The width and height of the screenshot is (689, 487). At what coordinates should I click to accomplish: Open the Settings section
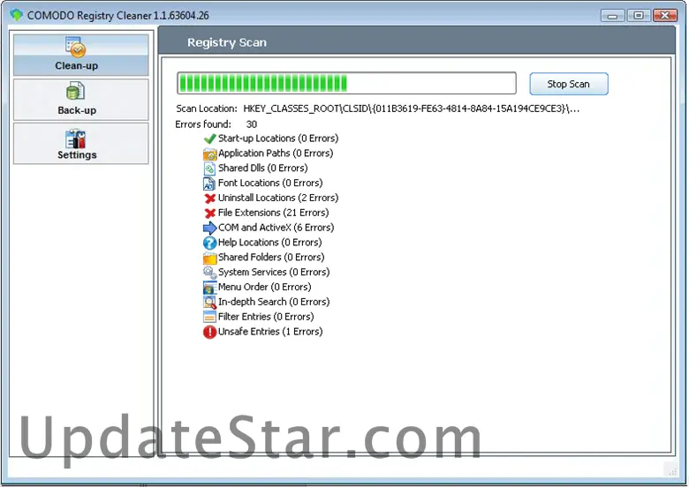tap(81, 144)
